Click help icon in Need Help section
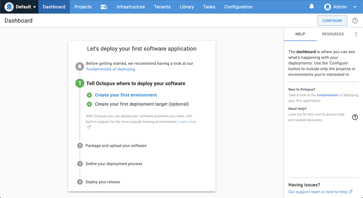The width and height of the screenshot is (363, 198). click(x=355, y=117)
